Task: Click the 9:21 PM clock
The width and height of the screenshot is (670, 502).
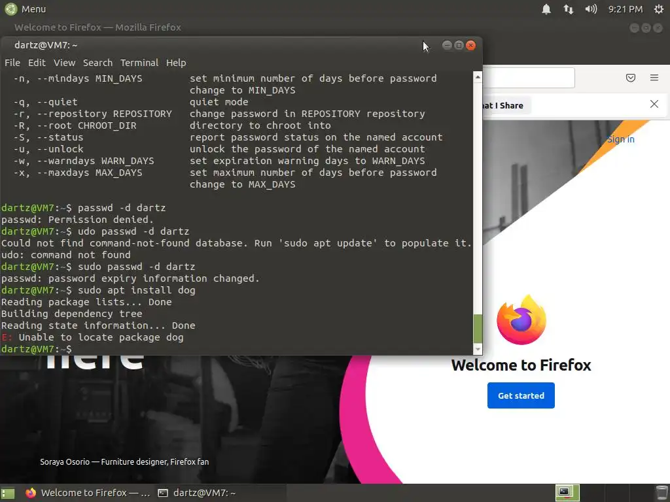Action: click(625, 9)
